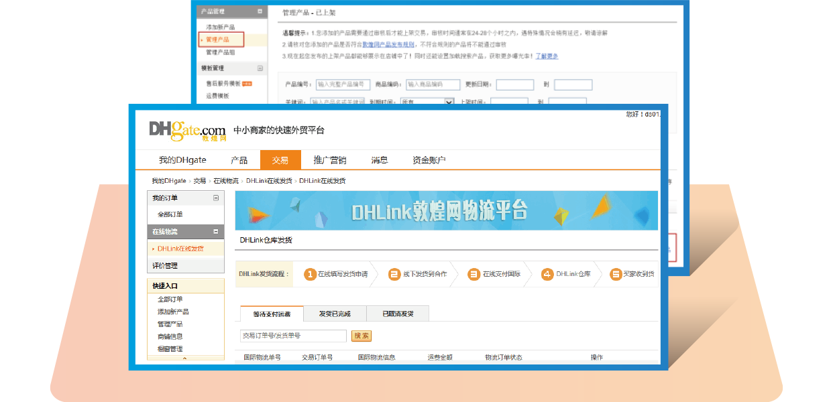The width and height of the screenshot is (833, 402).
Task: Open 管理产品 in 快捷入口 list
Action: tap(170, 324)
